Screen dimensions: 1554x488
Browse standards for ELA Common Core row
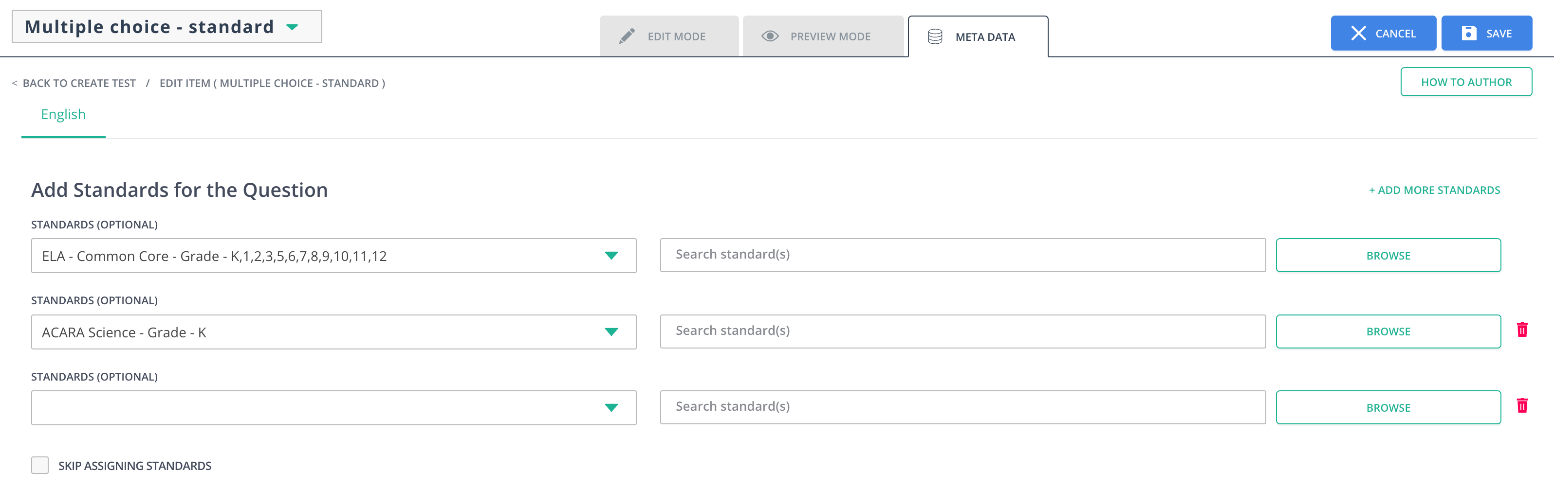1388,256
